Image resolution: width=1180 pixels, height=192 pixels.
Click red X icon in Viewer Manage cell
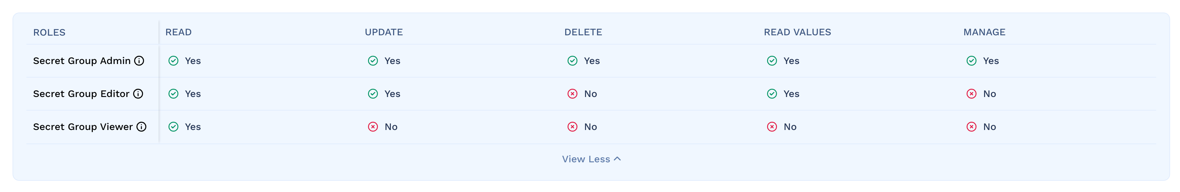tap(972, 127)
